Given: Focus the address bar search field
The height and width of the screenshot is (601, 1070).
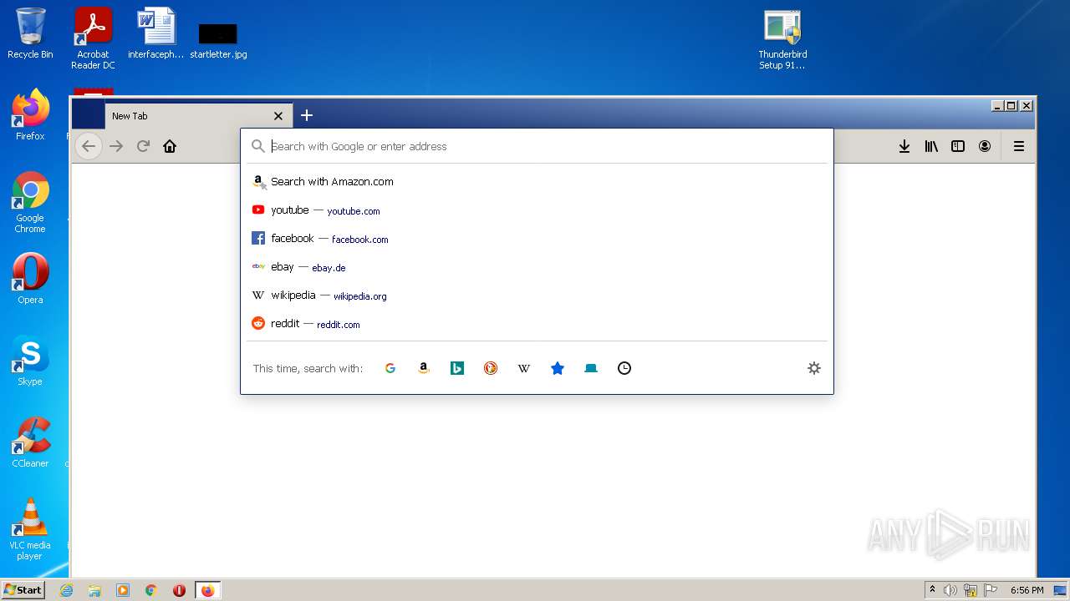Looking at the screenshot, I should tap(537, 146).
